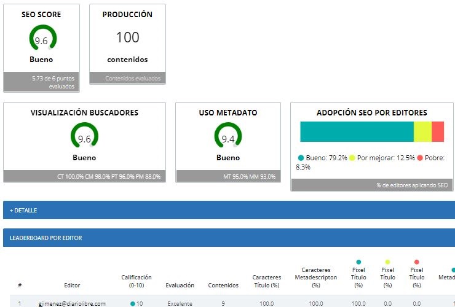Screen dimensions: 455x307
Task: Click the SEO Score 9.6 gauge
Action: point(42,39)
